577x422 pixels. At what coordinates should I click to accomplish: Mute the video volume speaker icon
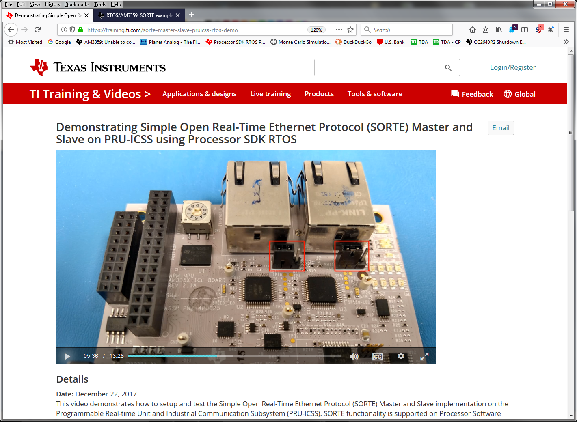pyautogui.click(x=354, y=356)
